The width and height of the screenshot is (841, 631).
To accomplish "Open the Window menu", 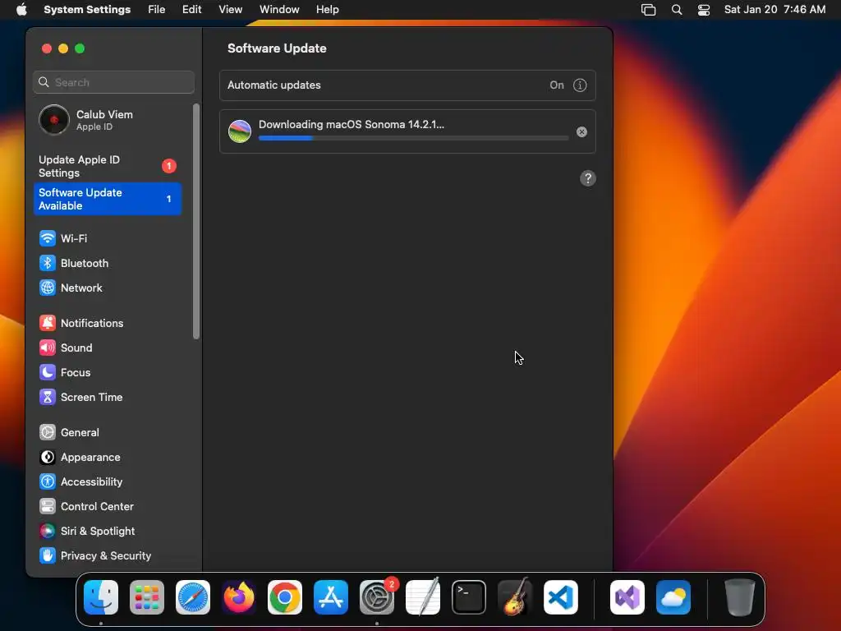I will pyautogui.click(x=279, y=10).
